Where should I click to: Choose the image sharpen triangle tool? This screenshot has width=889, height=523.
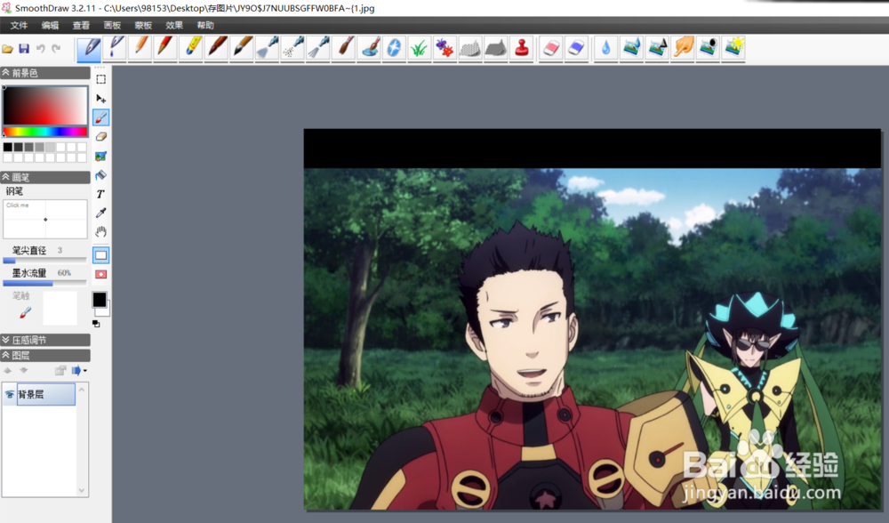657,48
